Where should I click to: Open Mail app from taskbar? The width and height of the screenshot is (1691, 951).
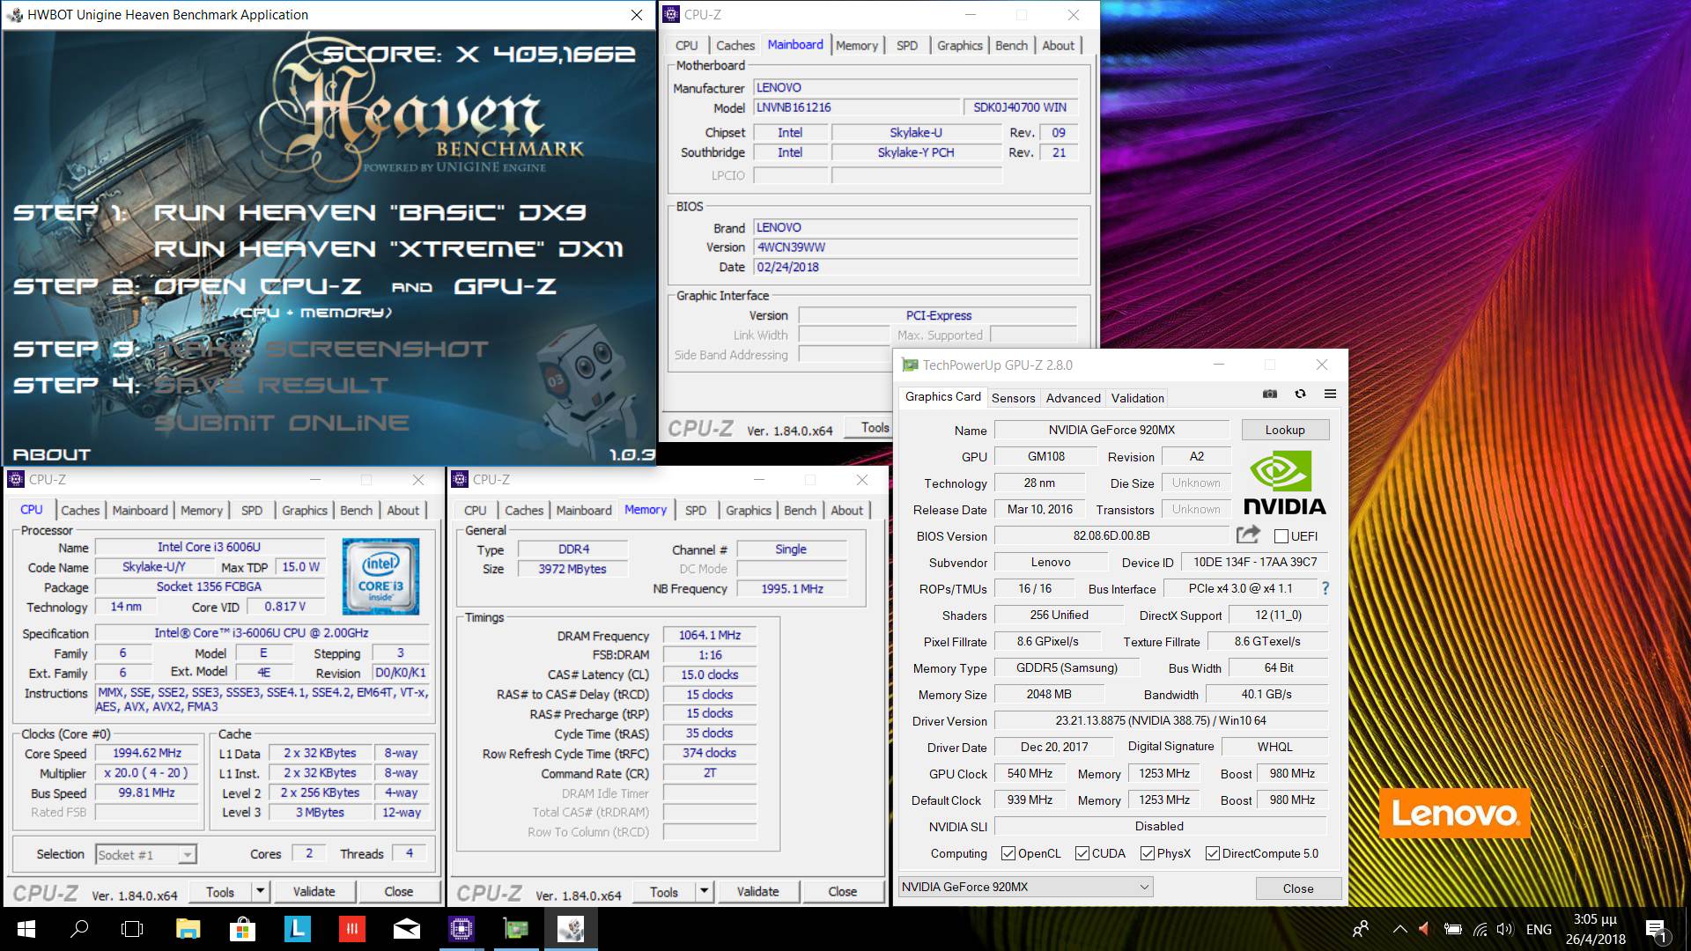pos(406,929)
